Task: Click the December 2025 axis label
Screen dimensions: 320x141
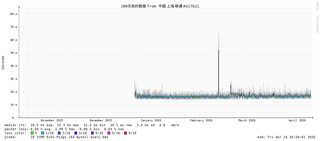Action: click(100, 120)
